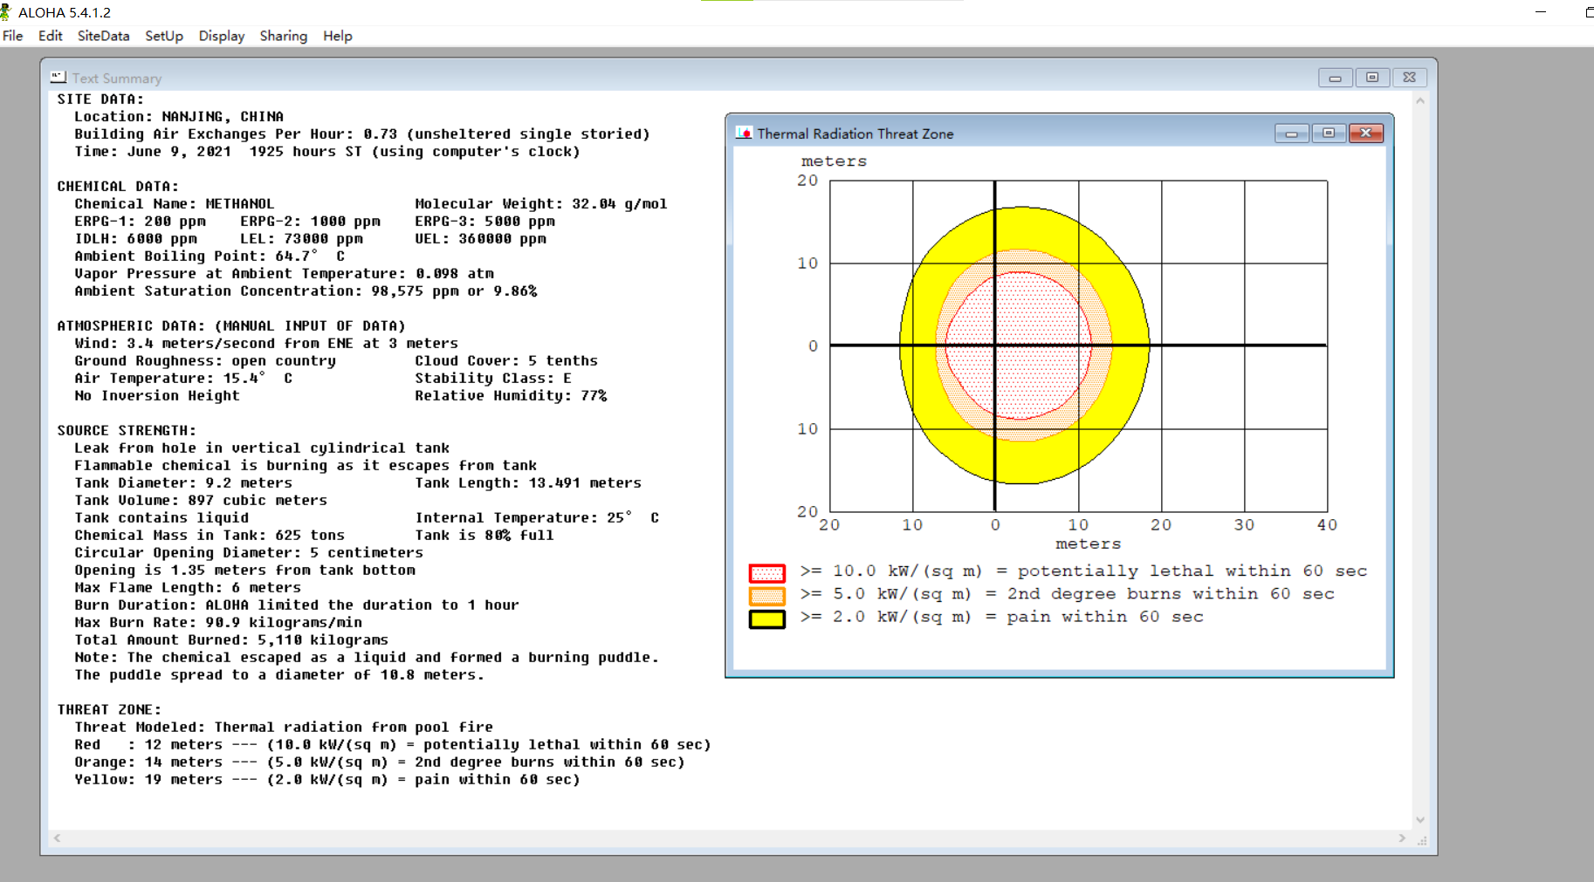Click the 'Ambient Saturation Concentration' line
This screenshot has width=1594, height=882.
tap(306, 291)
